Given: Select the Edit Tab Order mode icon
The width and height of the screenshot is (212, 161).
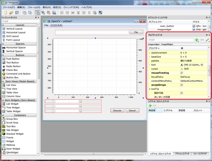Looking at the screenshot, I should [54, 13].
